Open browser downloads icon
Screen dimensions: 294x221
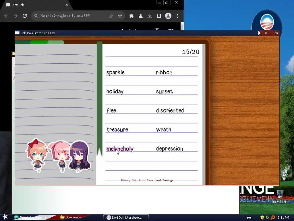pos(150,16)
